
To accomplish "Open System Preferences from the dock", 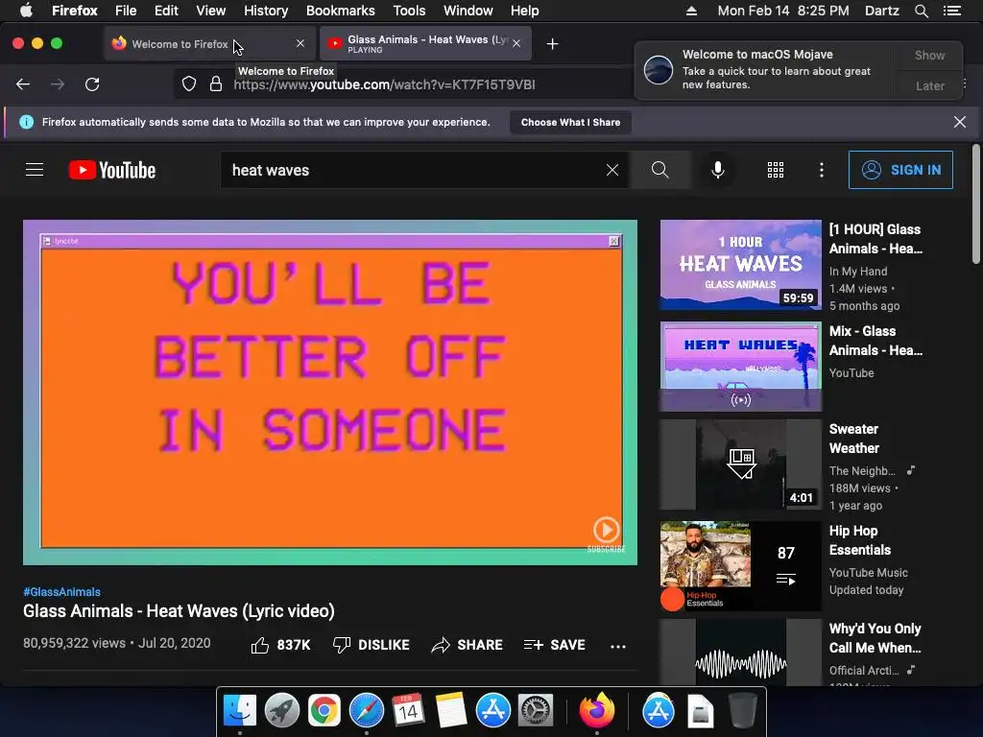I will coord(536,711).
